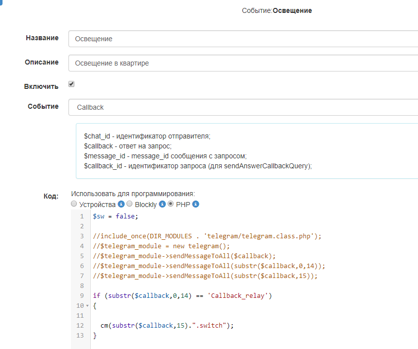This screenshot has width=418, height=349.
Task: Click line number 11 in the gutter
Action: pyautogui.click(x=80, y=316)
